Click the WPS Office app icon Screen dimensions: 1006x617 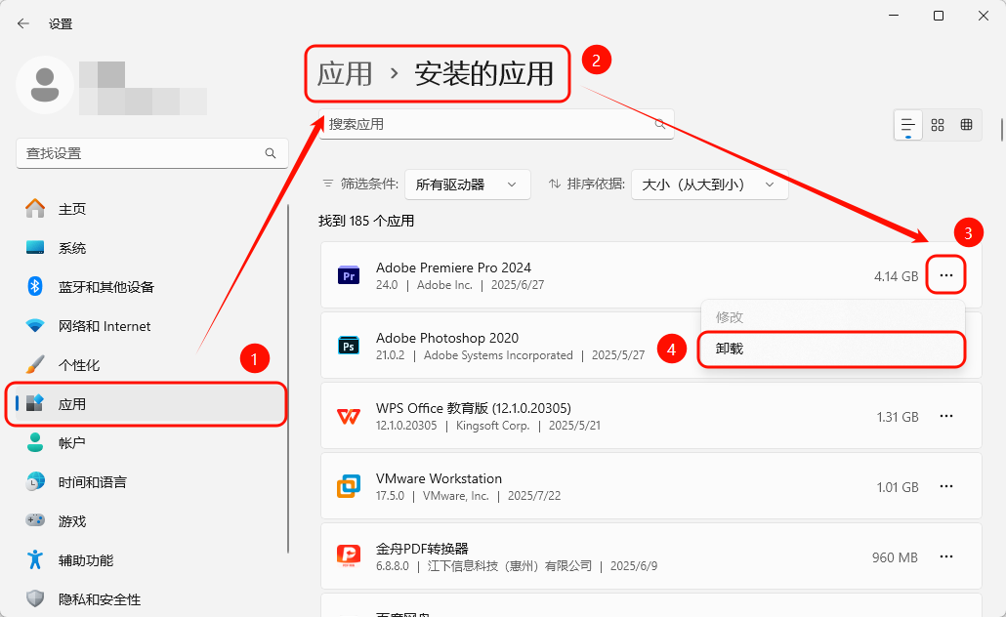point(349,416)
